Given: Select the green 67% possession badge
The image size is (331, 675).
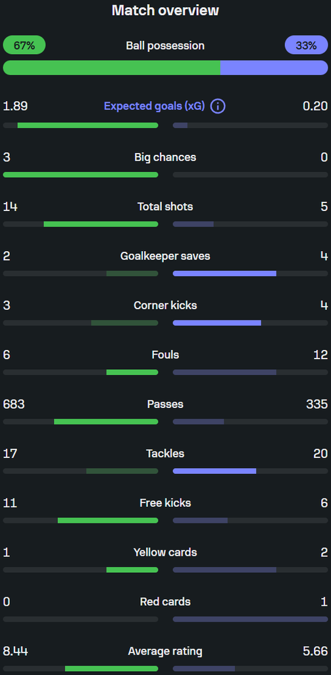Looking at the screenshot, I should [x=24, y=45].
